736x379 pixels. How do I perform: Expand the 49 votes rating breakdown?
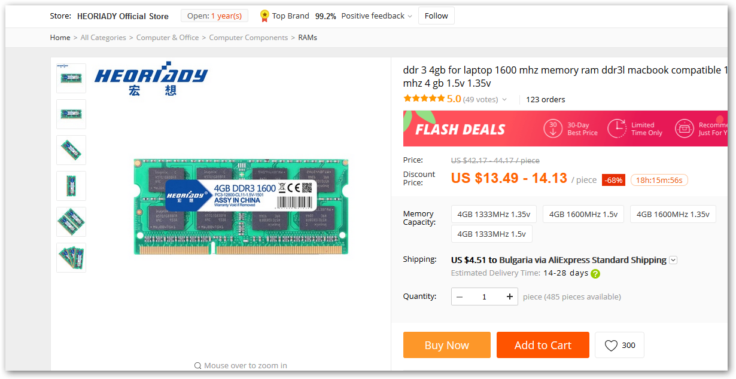(x=504, y=100)
